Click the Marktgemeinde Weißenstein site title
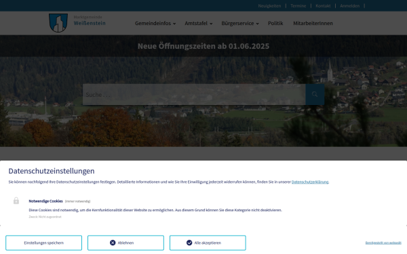 [90, 20]
